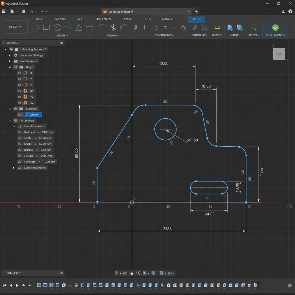Toggle visibility of Mounting Bracket v7 component

click(x=11, y=49)
